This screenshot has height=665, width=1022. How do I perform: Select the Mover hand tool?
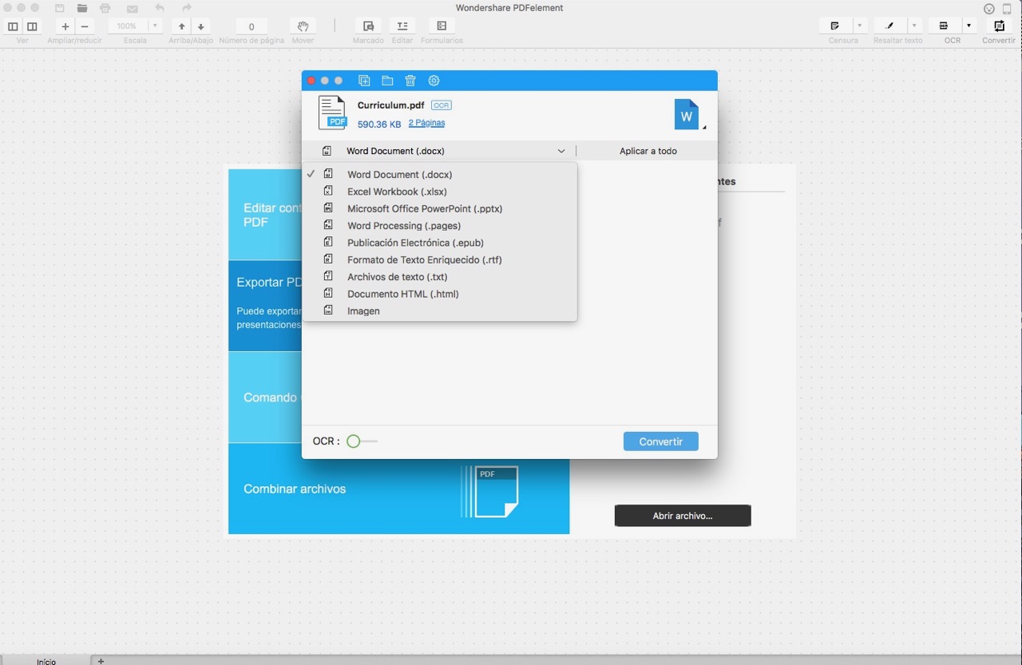click(x=303, y=26)
